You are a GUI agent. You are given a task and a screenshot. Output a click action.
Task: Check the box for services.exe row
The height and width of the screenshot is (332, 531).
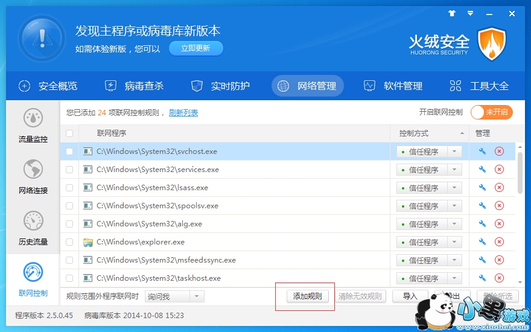click(69, 170)
